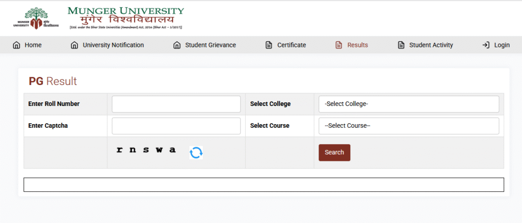Click the captcha image text rnswa

click(146, 150)
